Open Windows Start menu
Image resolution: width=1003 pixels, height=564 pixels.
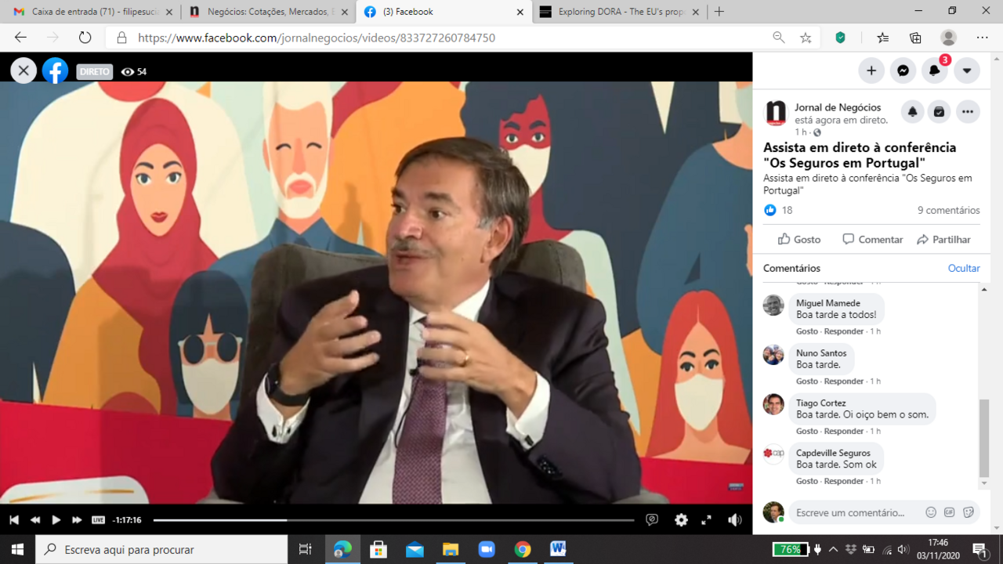tap(17, 549)
